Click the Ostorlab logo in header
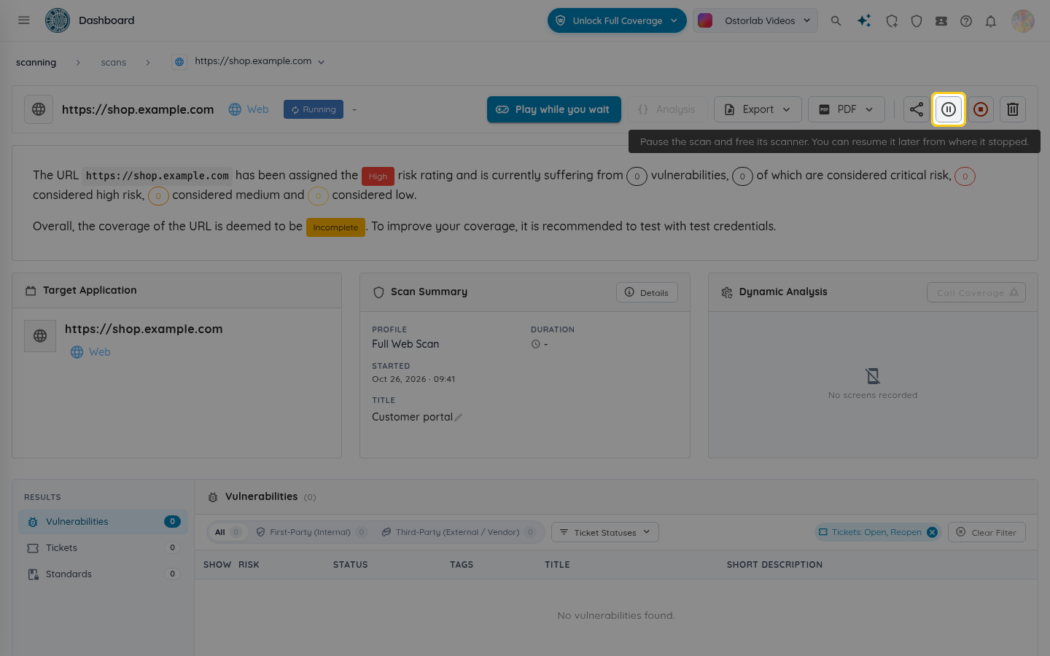Image resolution: width=1050 pixels, height=656 pixels. coord(58,20)
